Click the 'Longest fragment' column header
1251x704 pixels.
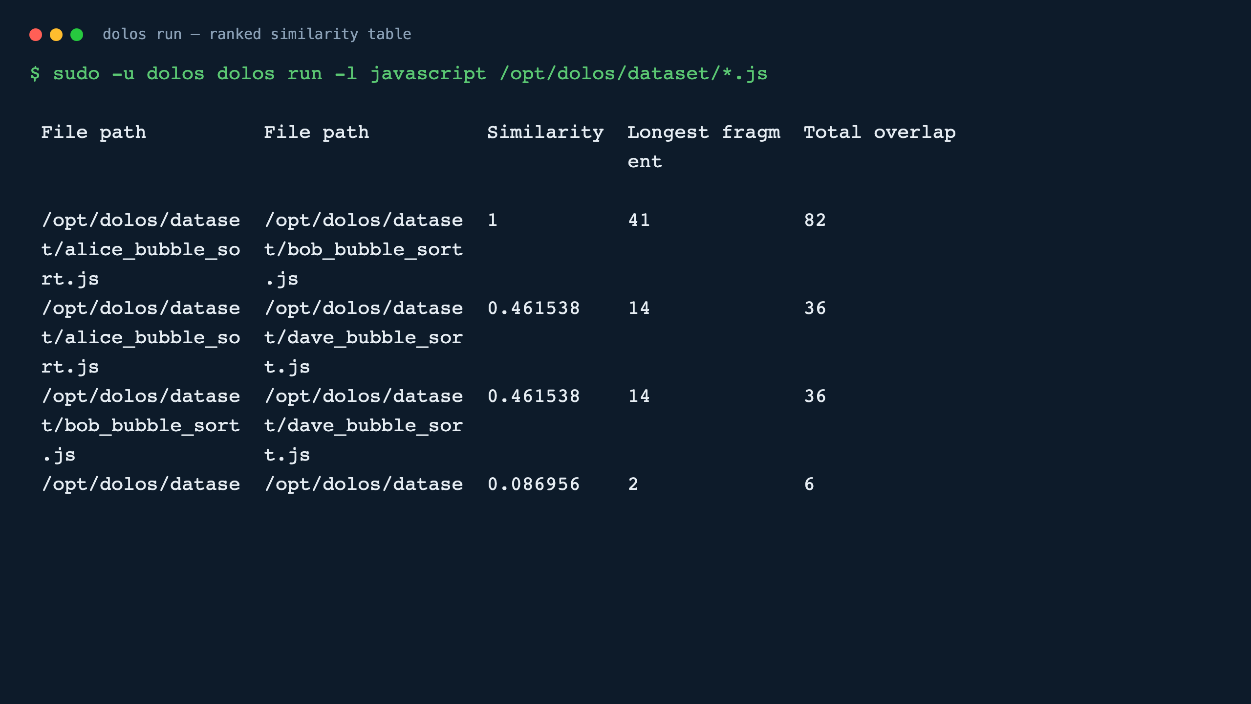pos(704,147)
